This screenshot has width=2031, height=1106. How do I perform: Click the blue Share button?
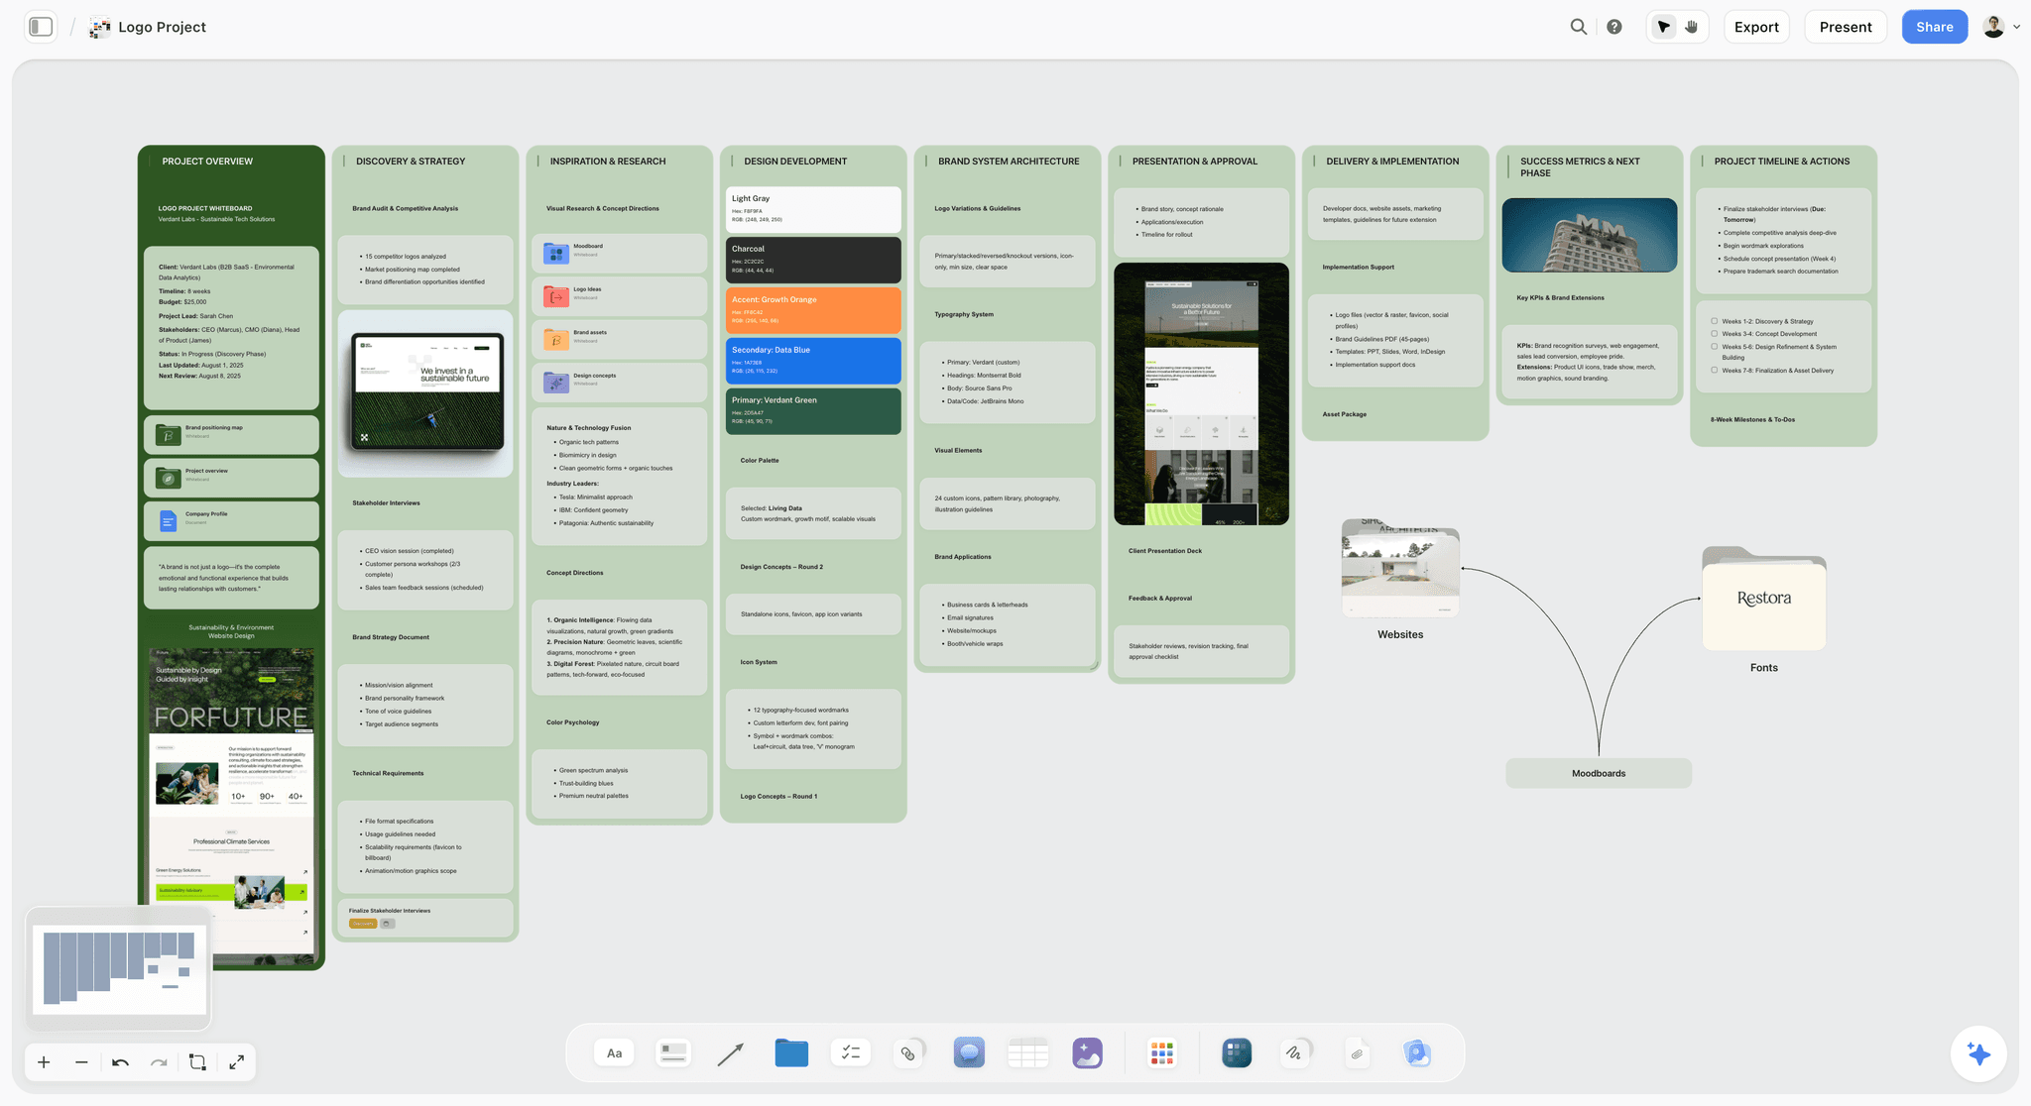[1934, 27]
